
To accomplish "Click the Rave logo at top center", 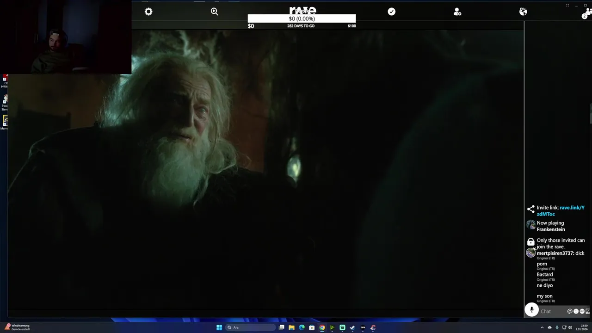I will coord(302,10).
